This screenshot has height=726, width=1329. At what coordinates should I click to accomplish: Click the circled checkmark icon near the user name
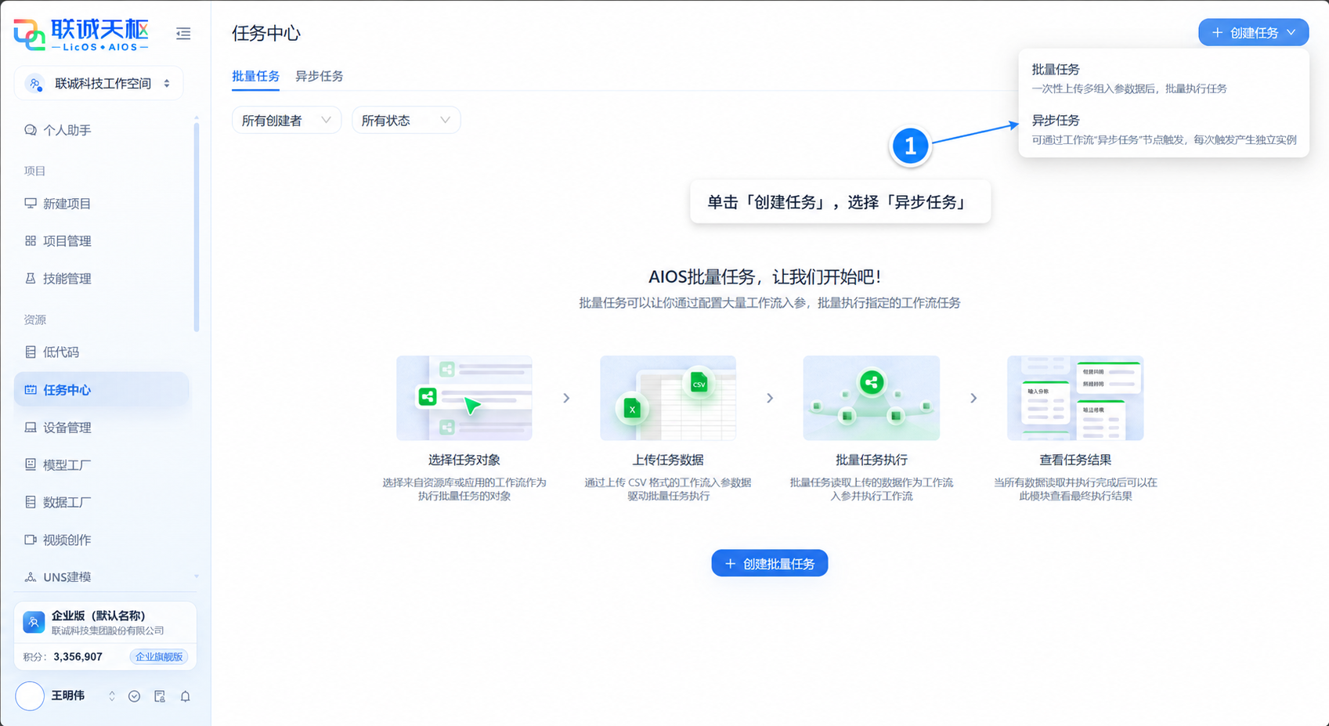(135, 696)
